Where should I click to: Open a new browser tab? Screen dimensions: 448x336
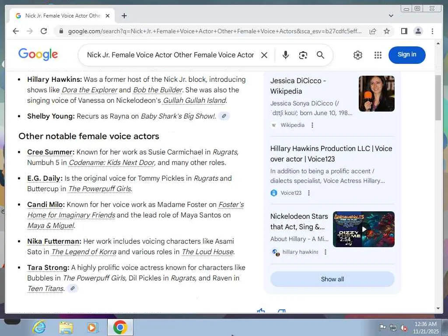click(x=124, y=16)
